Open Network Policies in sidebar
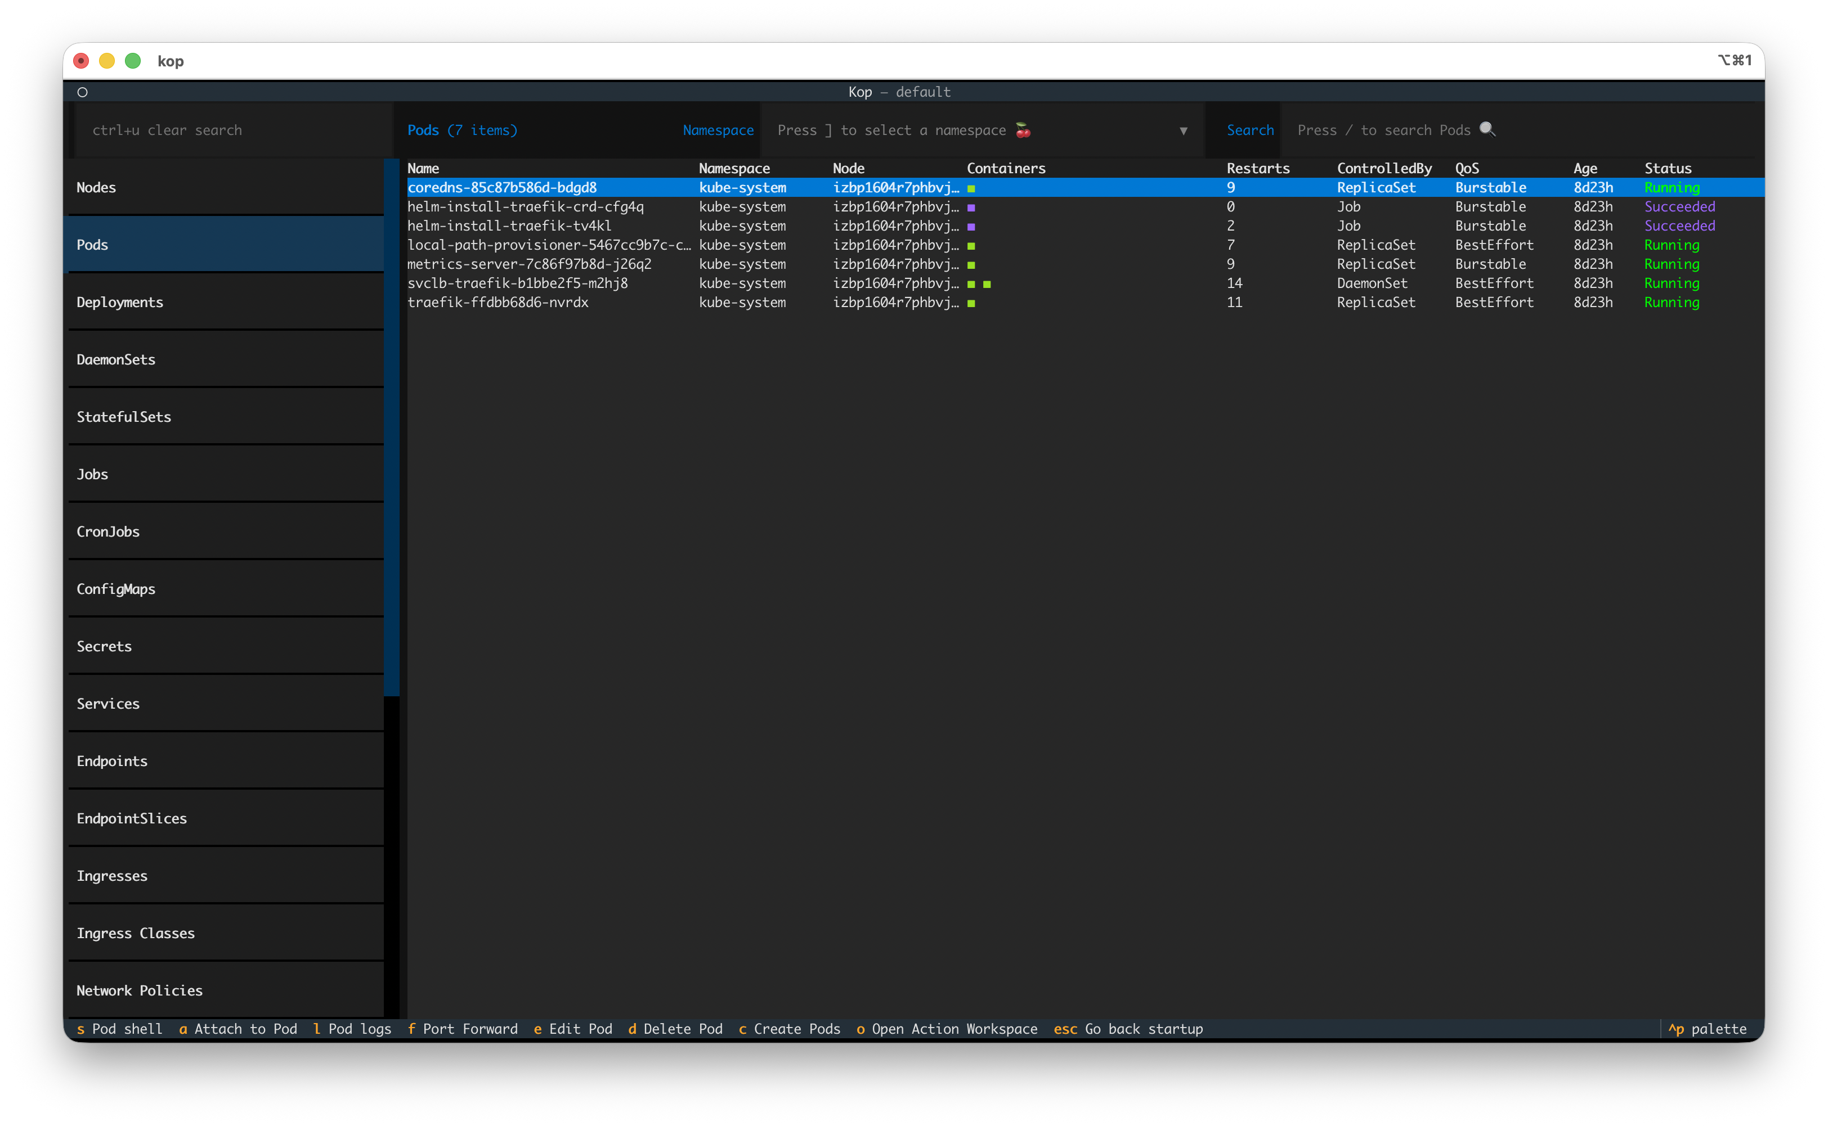The image size is (1828, 1126). pos(226,990)
